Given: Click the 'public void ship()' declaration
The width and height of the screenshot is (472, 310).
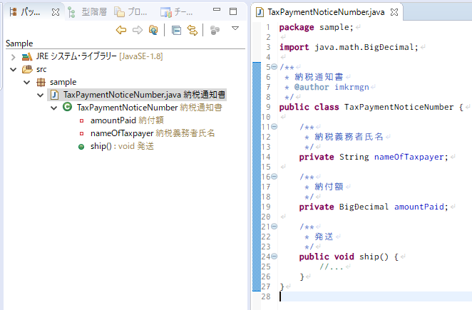Looking at the screenshot, I should tap(344, 257).
